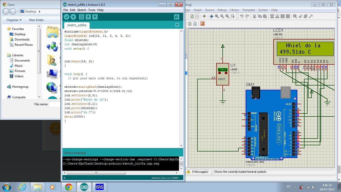The image size is (341, 192).
Task: Open the Sketch menu in Arduino IDE
Action: [x=81, y=10]
